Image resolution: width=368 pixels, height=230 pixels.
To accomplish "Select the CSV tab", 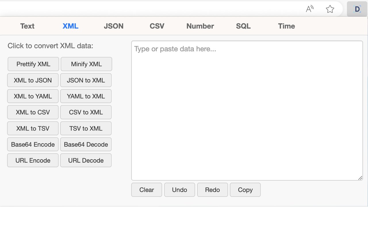I will (x=157, y=26).
